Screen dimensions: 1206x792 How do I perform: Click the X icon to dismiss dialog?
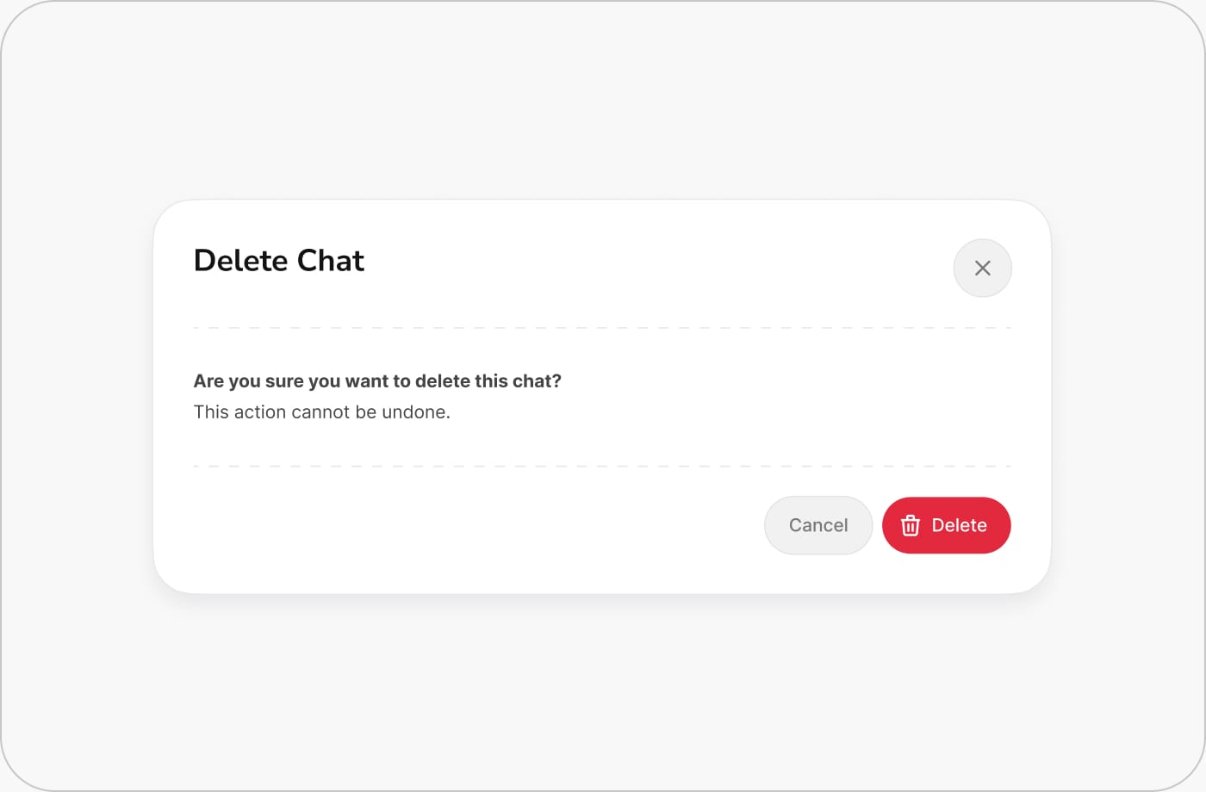click(982, 268)
